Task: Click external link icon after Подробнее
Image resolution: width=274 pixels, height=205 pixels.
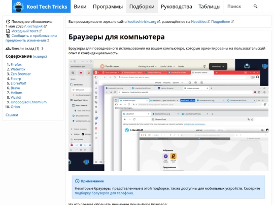Action: (232, 22)
